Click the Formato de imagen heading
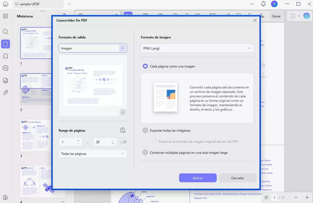313x203 pixels. click(156, 37)
